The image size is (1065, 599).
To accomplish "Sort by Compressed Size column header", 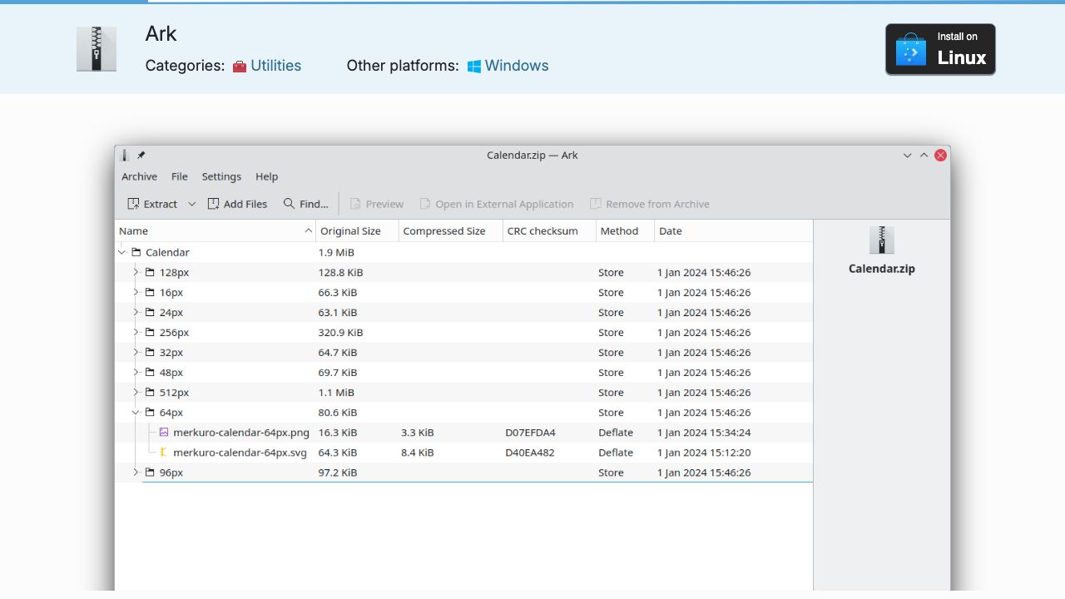I will point(450,231).
